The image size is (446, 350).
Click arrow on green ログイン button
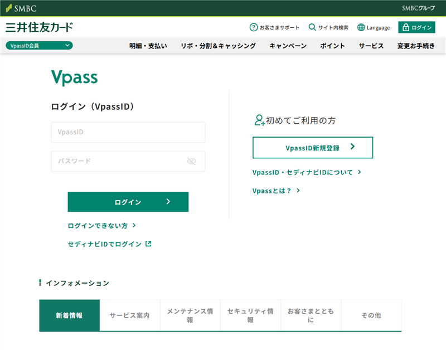[x=168, y=202]
